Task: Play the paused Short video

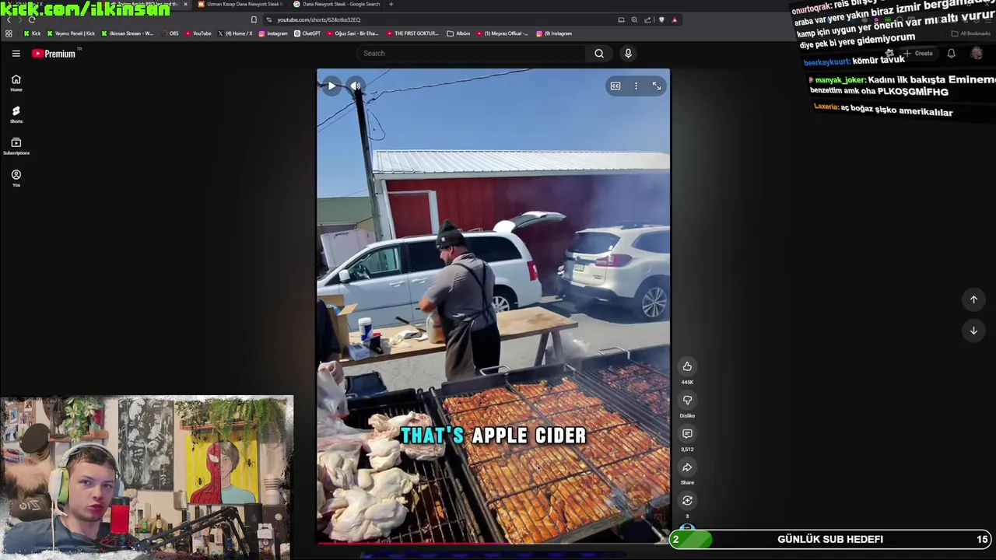Action: pos(331,86)
